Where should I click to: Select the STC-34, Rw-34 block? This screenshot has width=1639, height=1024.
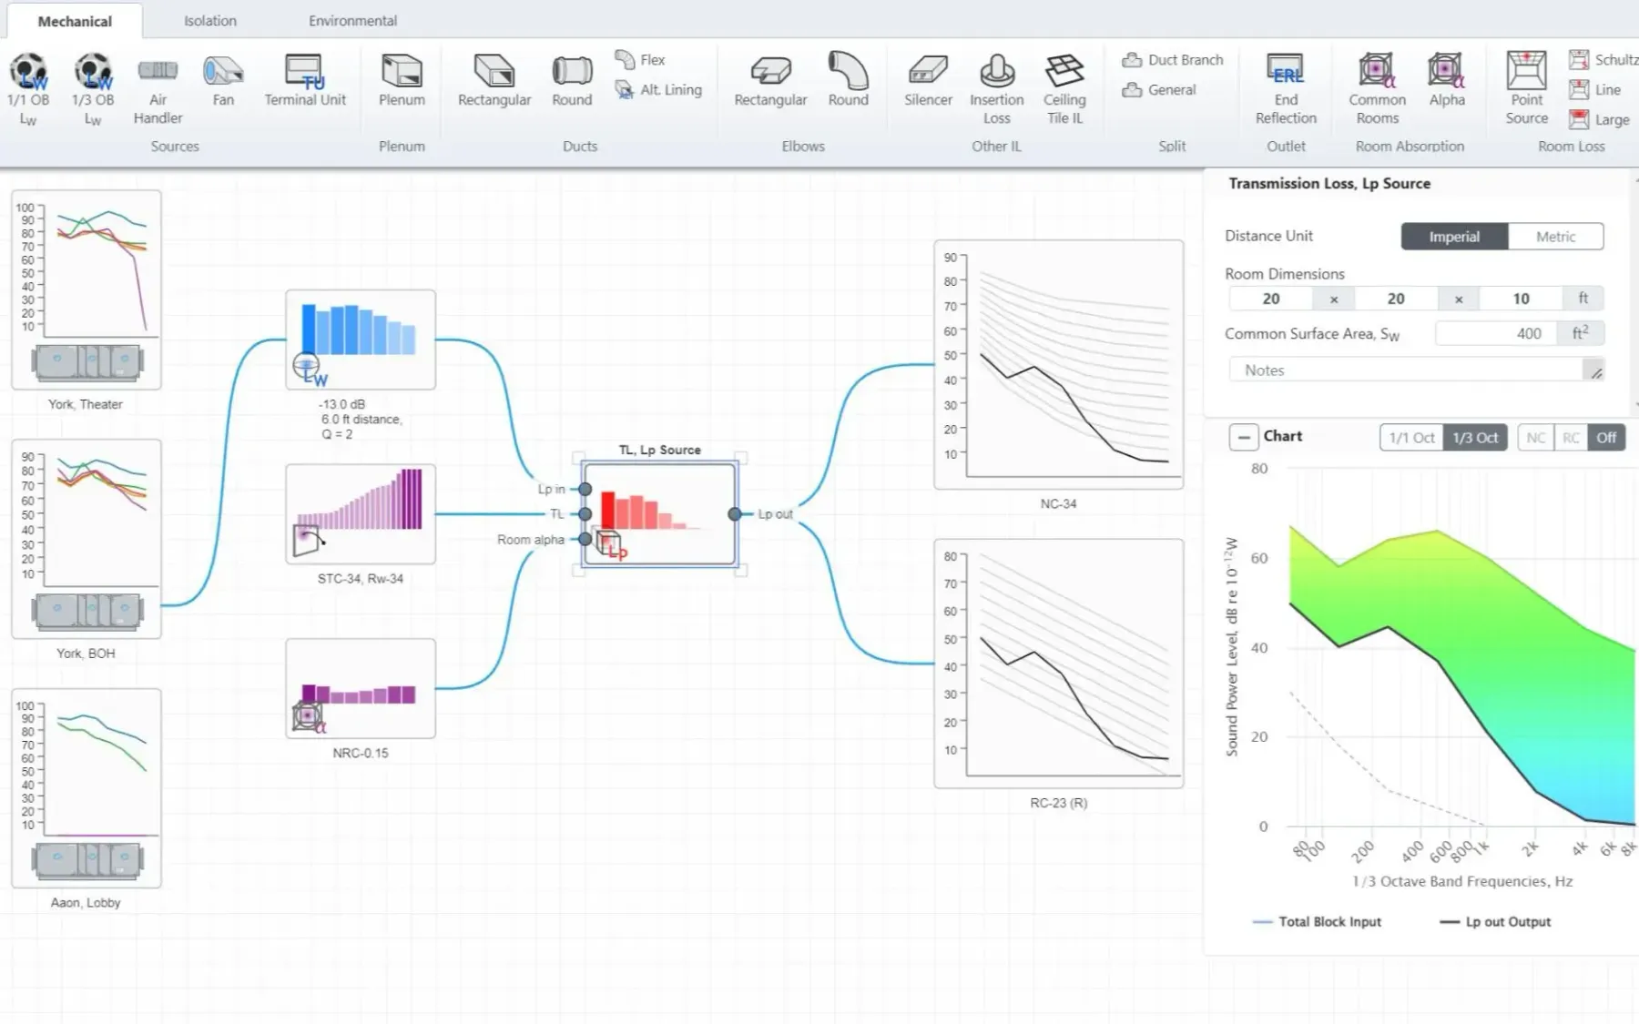click(361, 514)
